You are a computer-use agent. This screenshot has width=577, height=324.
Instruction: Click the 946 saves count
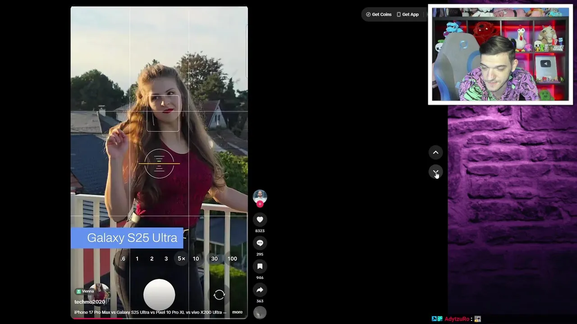click(260, 278)
